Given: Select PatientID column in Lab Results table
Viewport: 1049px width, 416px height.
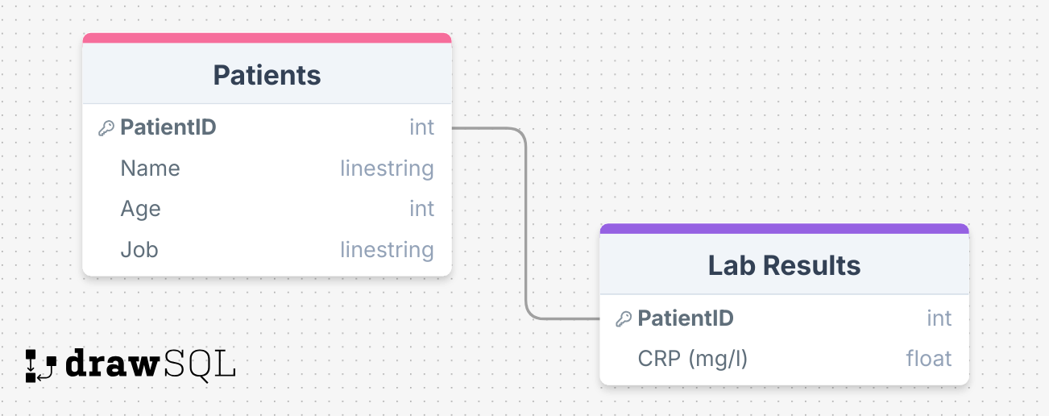Looking at the screenshot, I should pyautogui.click(x=686, y=318).
